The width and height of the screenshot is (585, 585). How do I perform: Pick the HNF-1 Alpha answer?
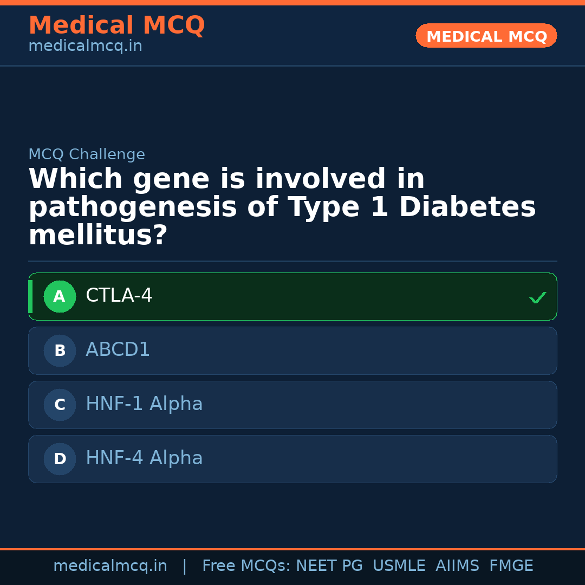coord(144,404)
